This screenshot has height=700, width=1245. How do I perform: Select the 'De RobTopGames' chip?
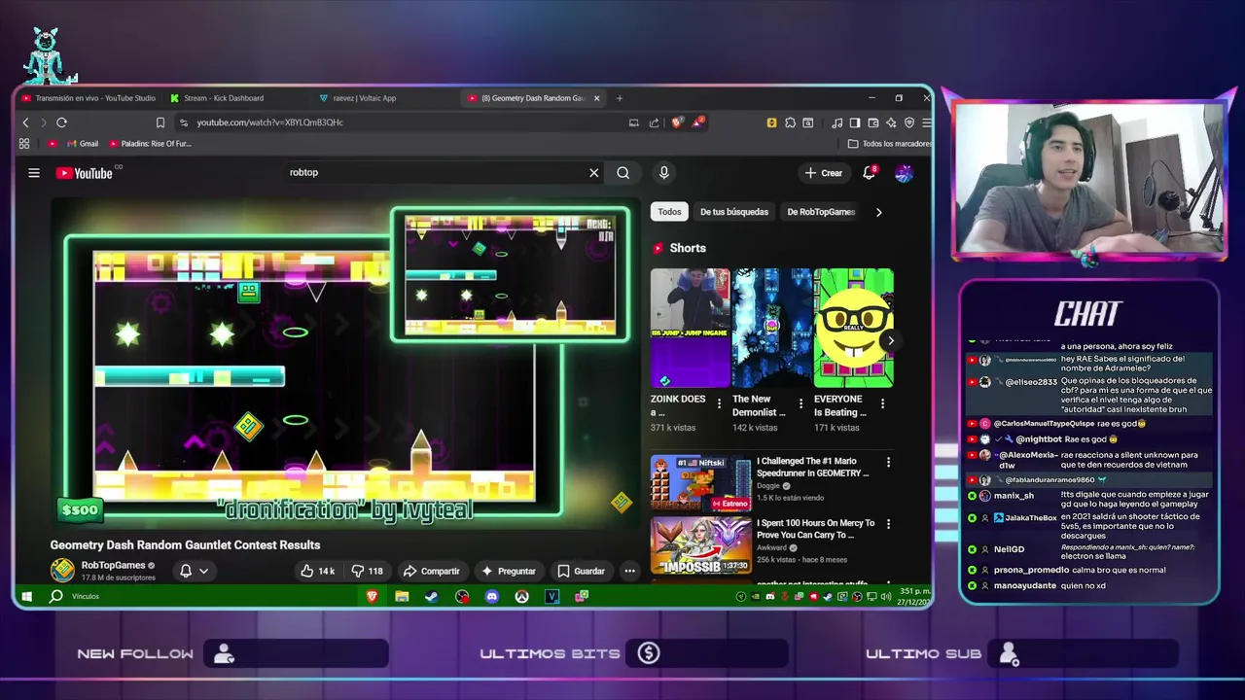[821, 212]
